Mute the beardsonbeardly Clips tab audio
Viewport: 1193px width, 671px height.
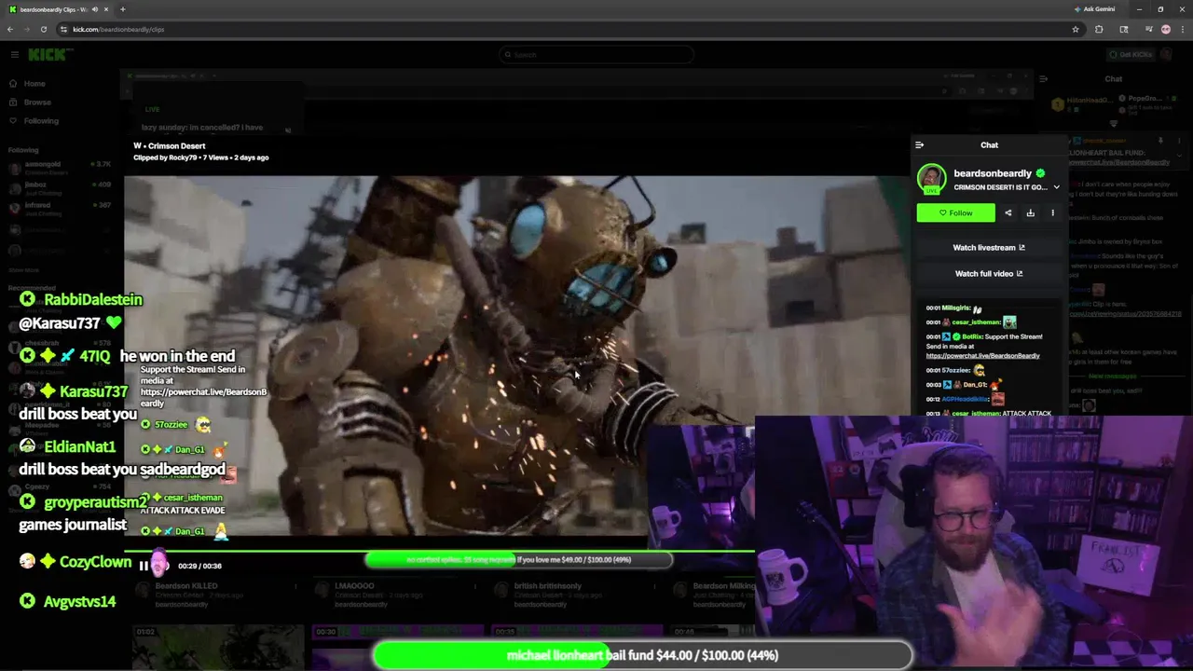click(94, 9)
